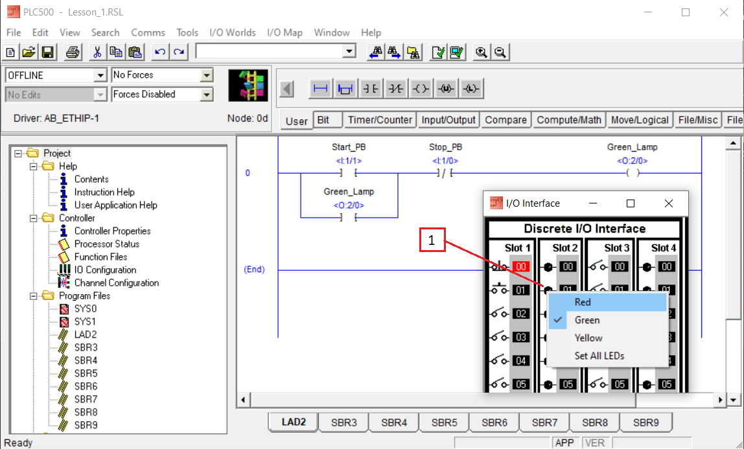
Task: Create a new file with toolbar icon
Action: pyautogui.click(x=10, y=52)
